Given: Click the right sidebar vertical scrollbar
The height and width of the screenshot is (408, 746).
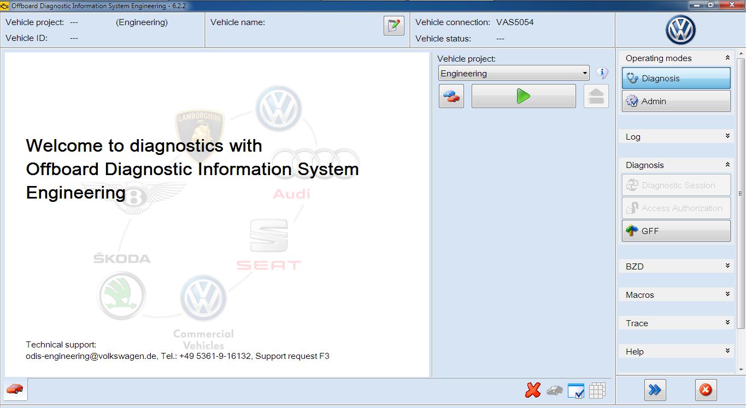Looking at the screenshot, I should point(741,193).
